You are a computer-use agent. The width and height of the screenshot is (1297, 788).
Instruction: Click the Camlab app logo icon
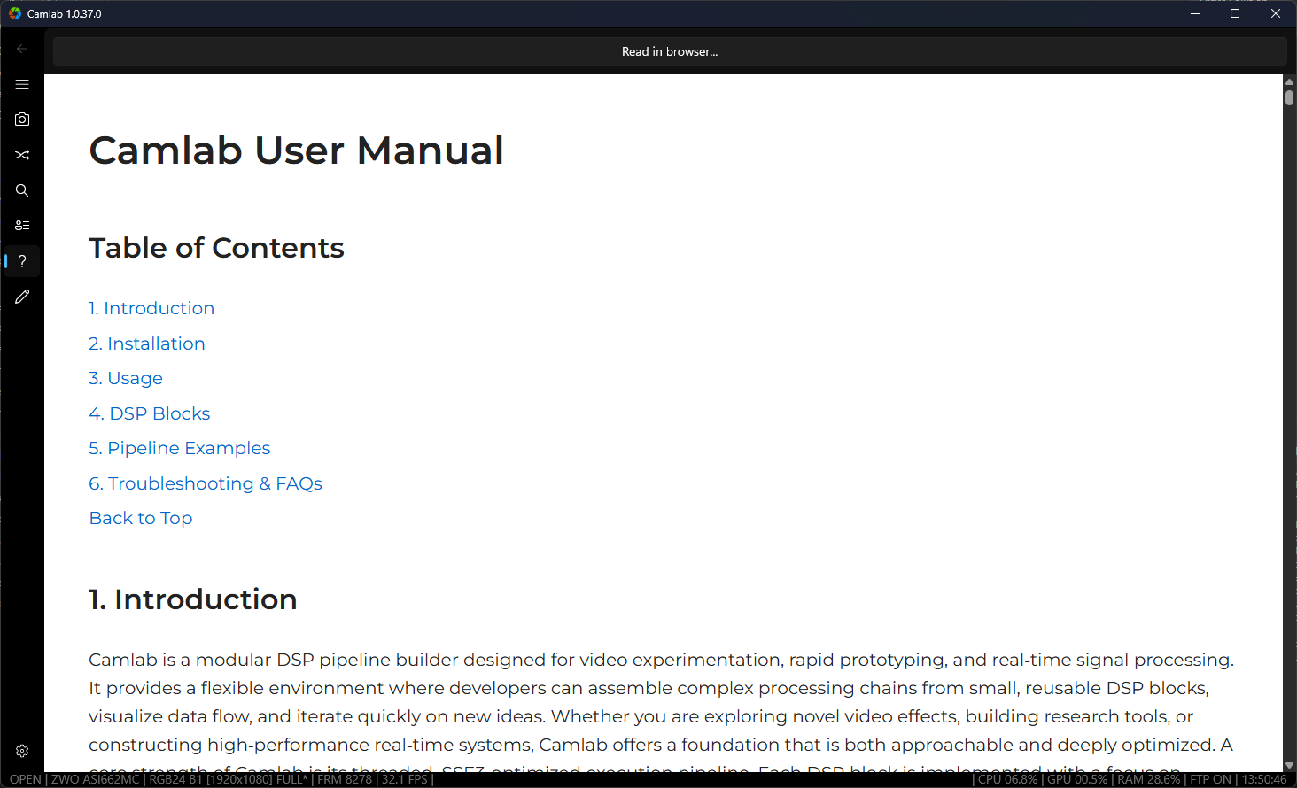14,13
